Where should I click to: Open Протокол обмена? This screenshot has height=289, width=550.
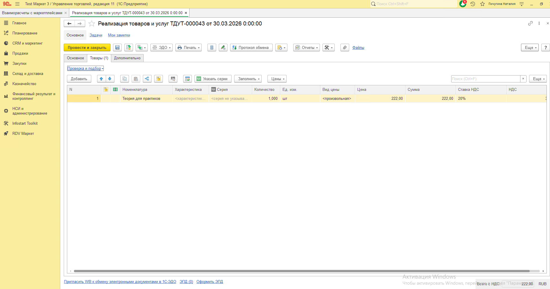(251, 48)
